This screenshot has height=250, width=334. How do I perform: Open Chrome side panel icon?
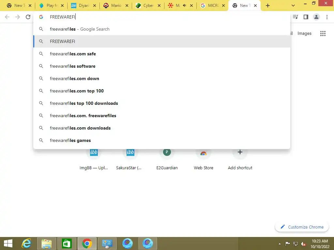click(306, 17)
